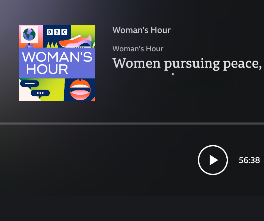The height and width of the screenshot is (221, 264).
Task: Open the top Woman's Hour programme title
Action: [x=141, y=30]
